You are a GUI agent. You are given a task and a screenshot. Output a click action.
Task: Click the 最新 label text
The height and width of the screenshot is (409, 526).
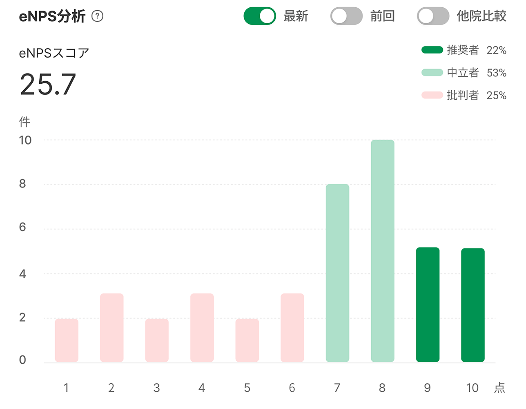coord(296,16)
